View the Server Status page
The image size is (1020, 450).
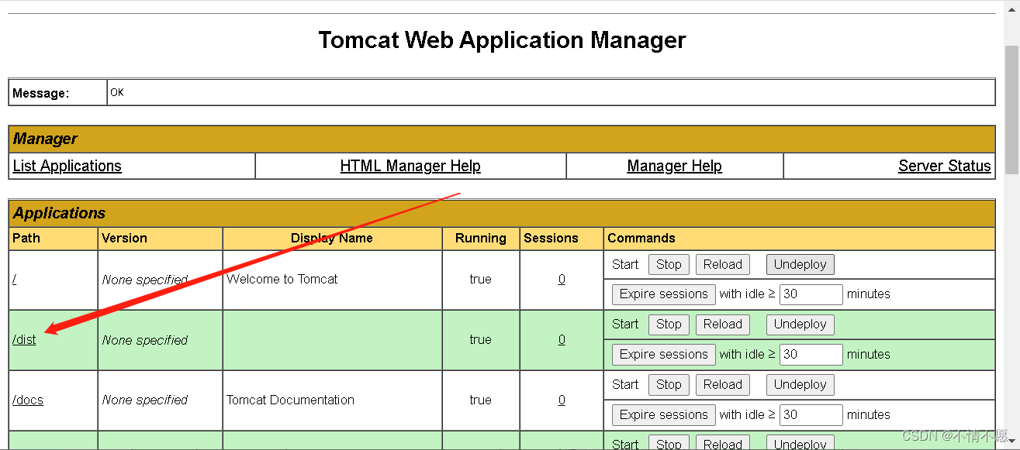point(944,166)
